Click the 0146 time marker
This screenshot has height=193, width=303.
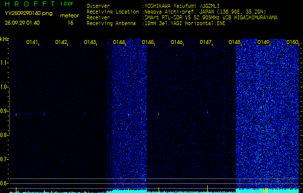point(177,42)
